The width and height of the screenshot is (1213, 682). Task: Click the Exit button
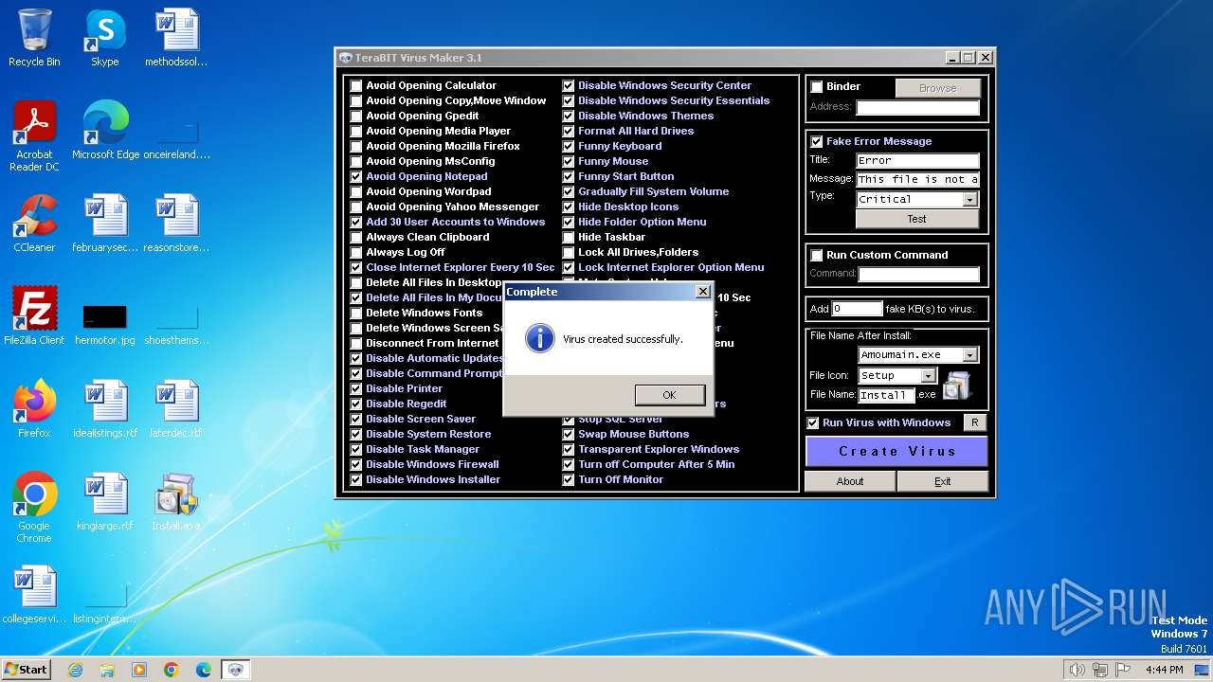(943, 481)
